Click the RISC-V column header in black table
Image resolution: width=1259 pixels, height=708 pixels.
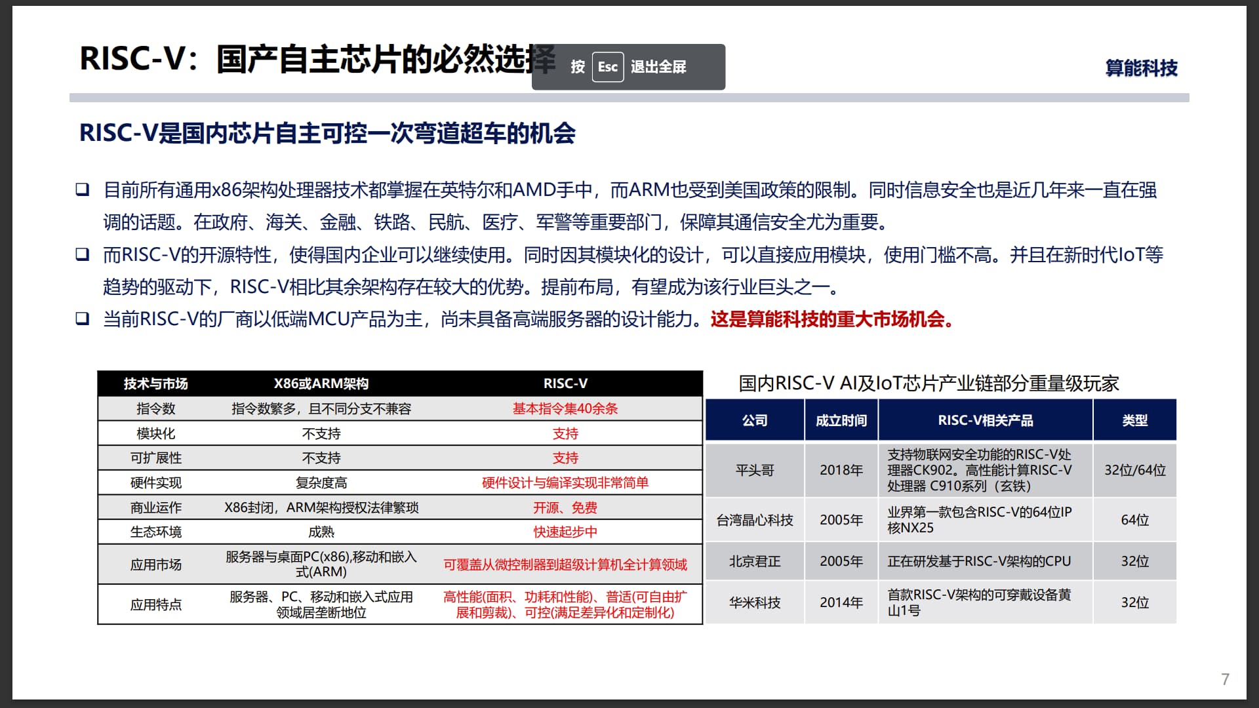(x=565, y=383)
